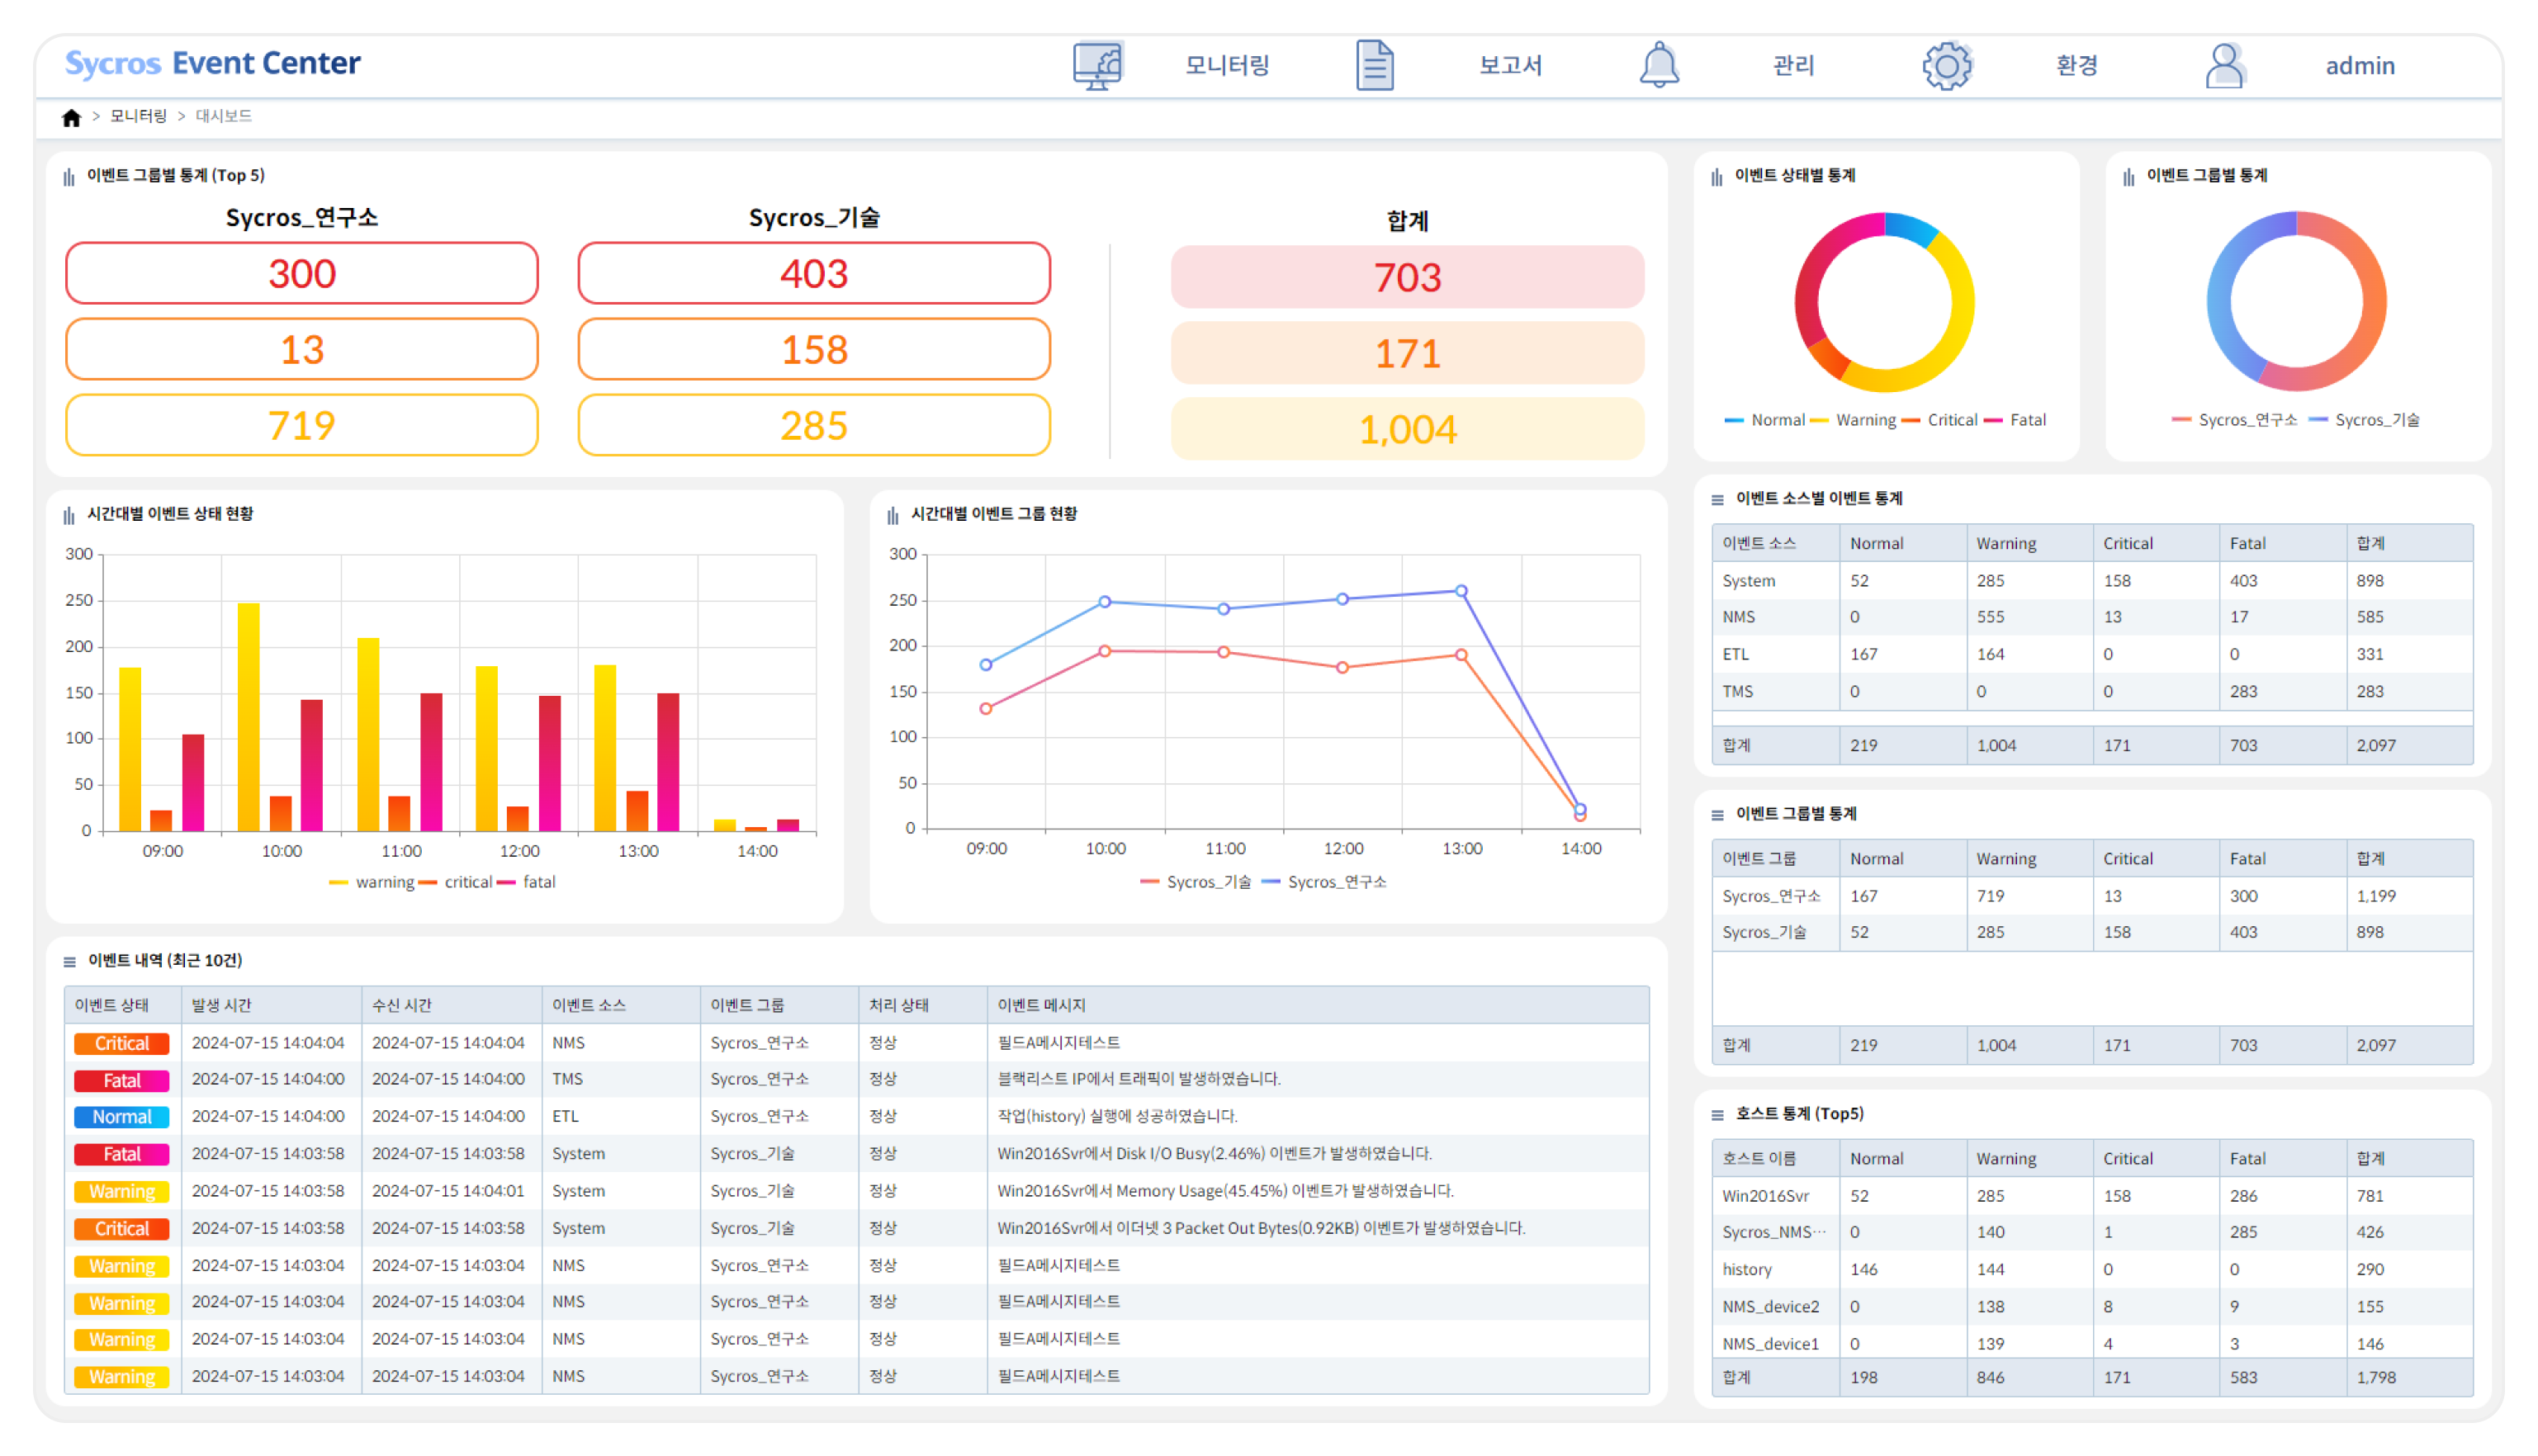2538x1456 pixels.
Task: Click list icon beside 호스트 통계 (Top5)
Action: point(1717,1115)
